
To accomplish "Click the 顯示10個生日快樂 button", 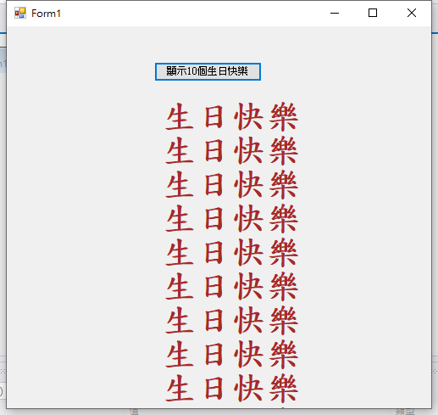I will (208, 71).
